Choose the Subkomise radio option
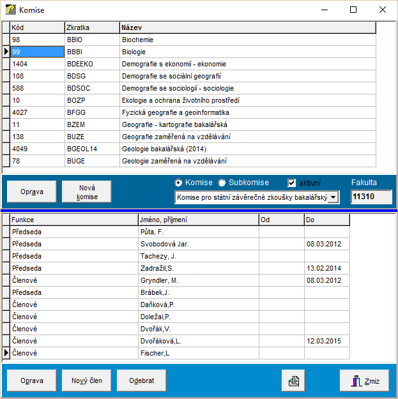Screen dimensions: 398x399 coord(222,183)
